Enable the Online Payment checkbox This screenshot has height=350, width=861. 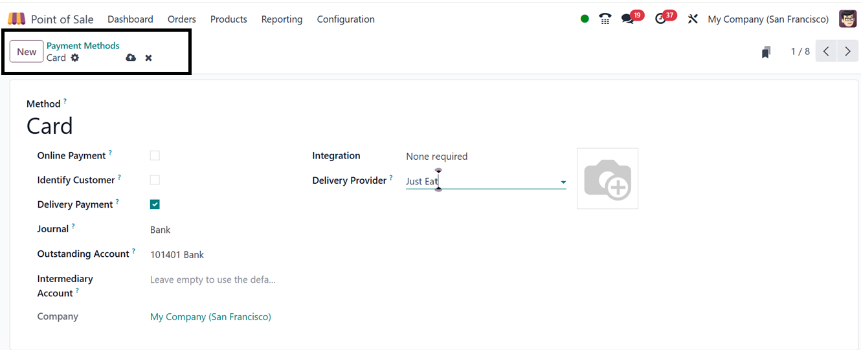point(155,155)
